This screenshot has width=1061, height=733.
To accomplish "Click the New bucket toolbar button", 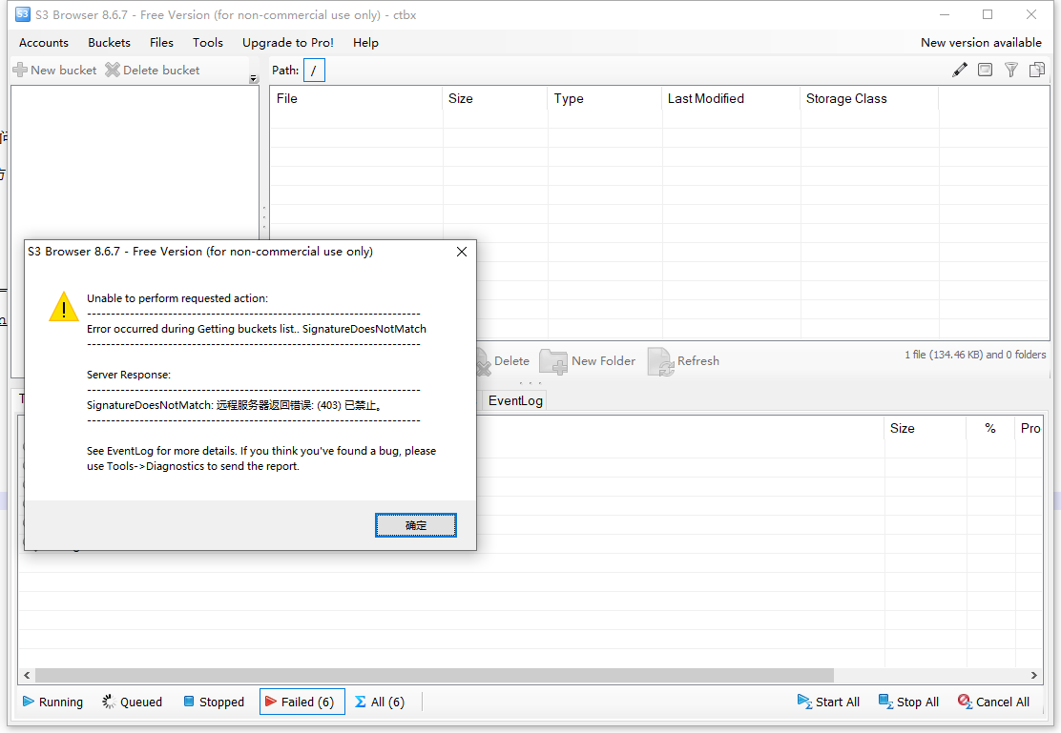I will [54, 70].
